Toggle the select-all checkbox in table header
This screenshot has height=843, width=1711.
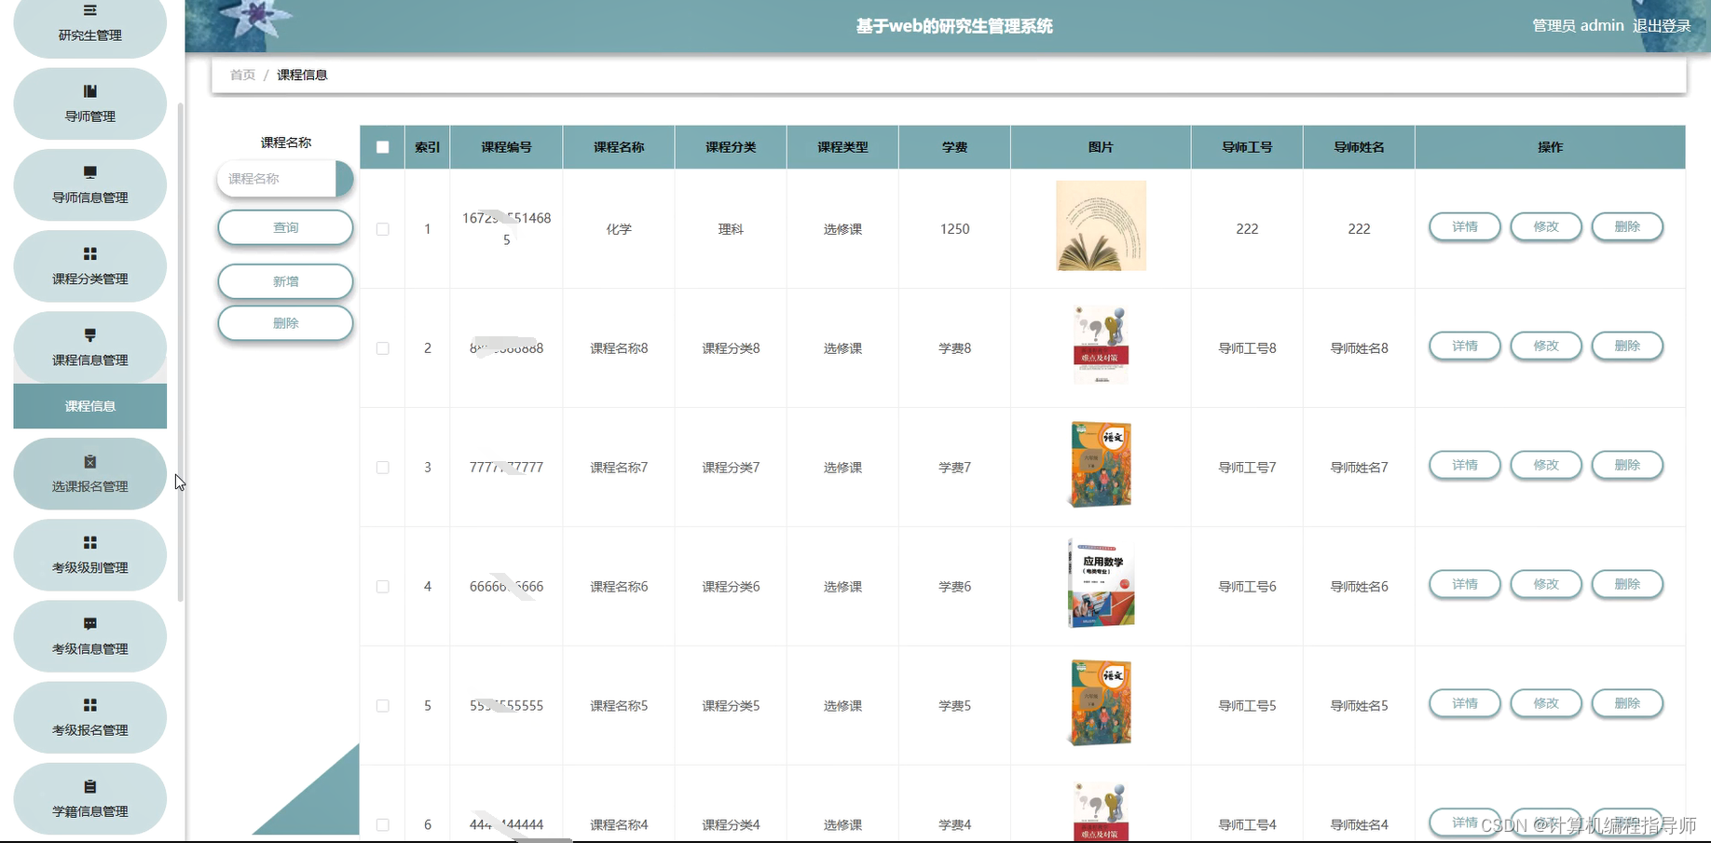[x=382, y=147]
